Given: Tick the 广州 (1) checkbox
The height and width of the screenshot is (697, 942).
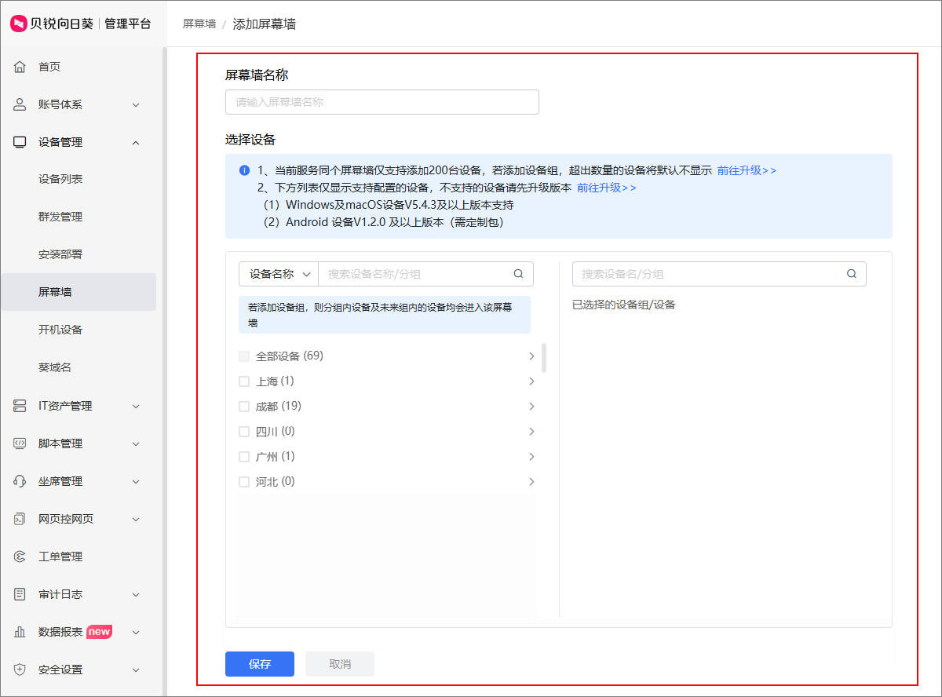Looking at the screenshot, I should pos(243,456).
